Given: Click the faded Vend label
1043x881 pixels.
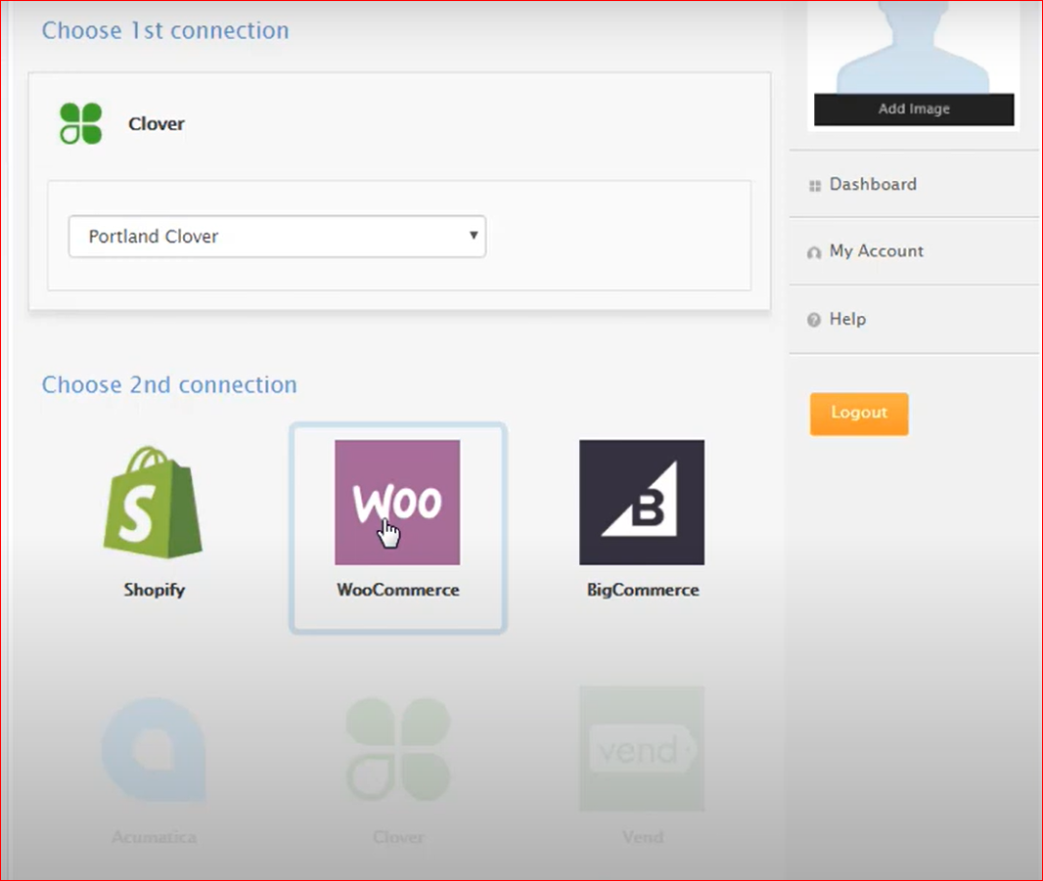Looking at the screenshot, I should [643, 837].
